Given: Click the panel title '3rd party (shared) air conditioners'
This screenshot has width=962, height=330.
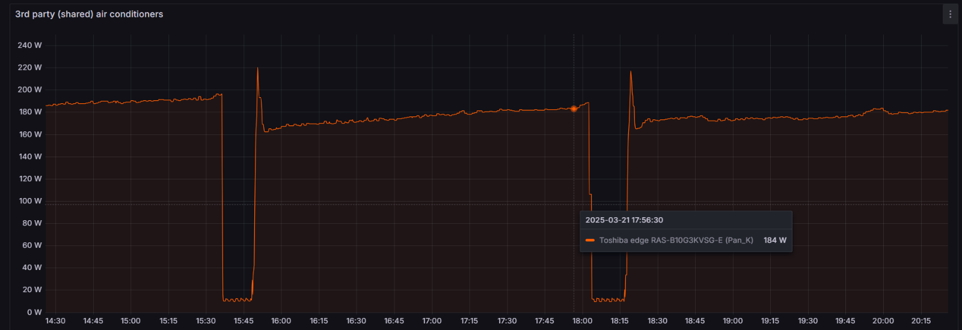Looking at the screenshot, I should [89, 14].
